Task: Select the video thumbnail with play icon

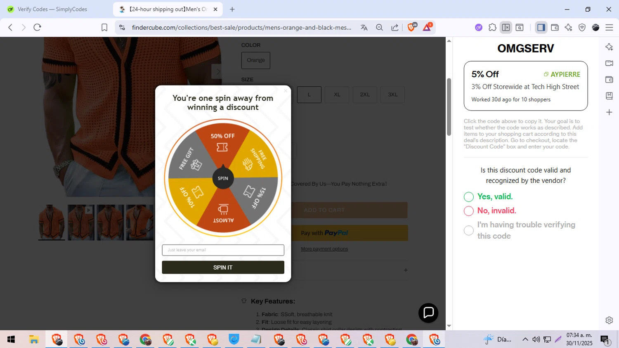Action: coord(81,222)
